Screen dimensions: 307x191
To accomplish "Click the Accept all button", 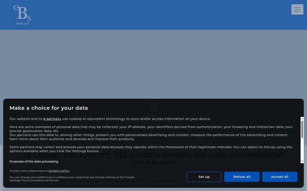I will 280,177.
